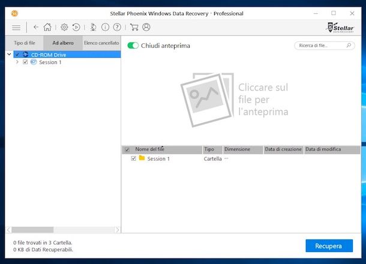Select Session 1 row in file list

coord(241,159)
